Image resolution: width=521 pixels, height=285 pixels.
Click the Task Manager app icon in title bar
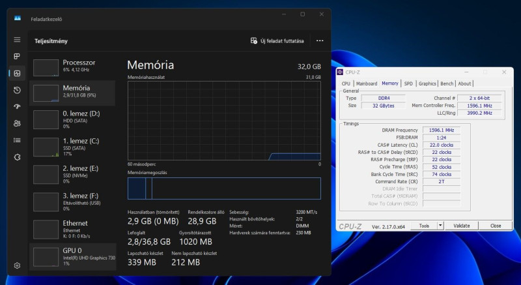tap(18, 18)
